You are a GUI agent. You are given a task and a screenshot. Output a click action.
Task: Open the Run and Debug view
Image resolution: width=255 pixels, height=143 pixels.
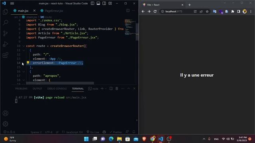(5, 44)
